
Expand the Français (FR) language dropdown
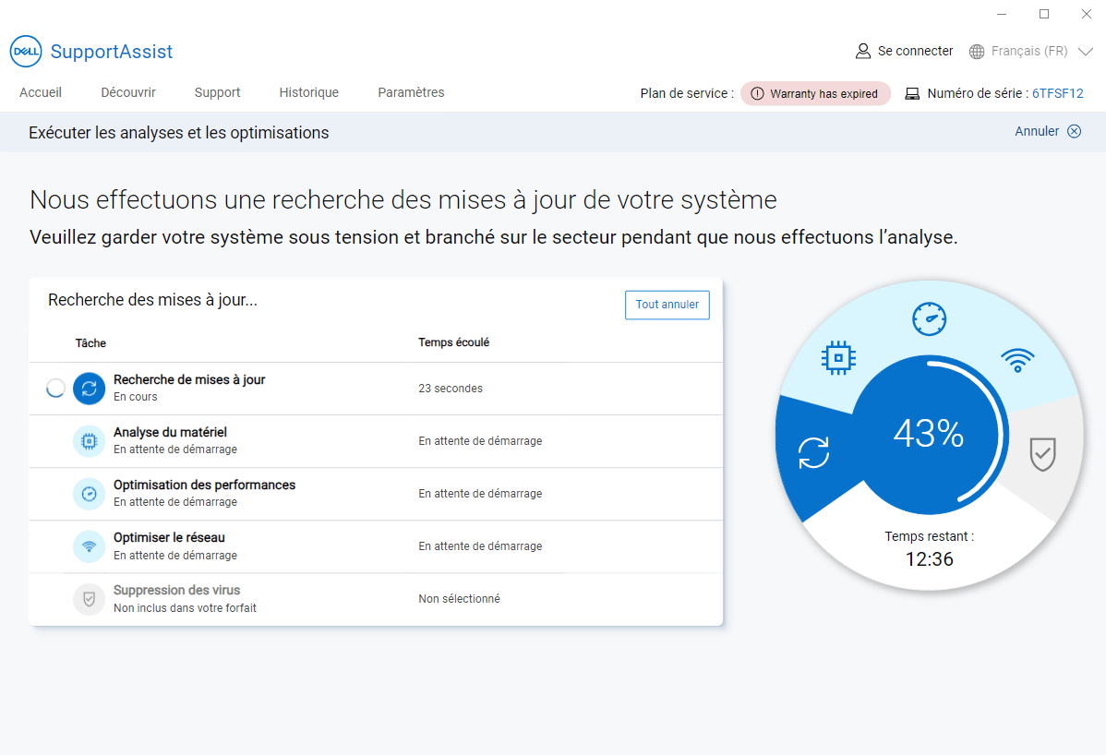pyautogui.click(x=1085, y=52)
